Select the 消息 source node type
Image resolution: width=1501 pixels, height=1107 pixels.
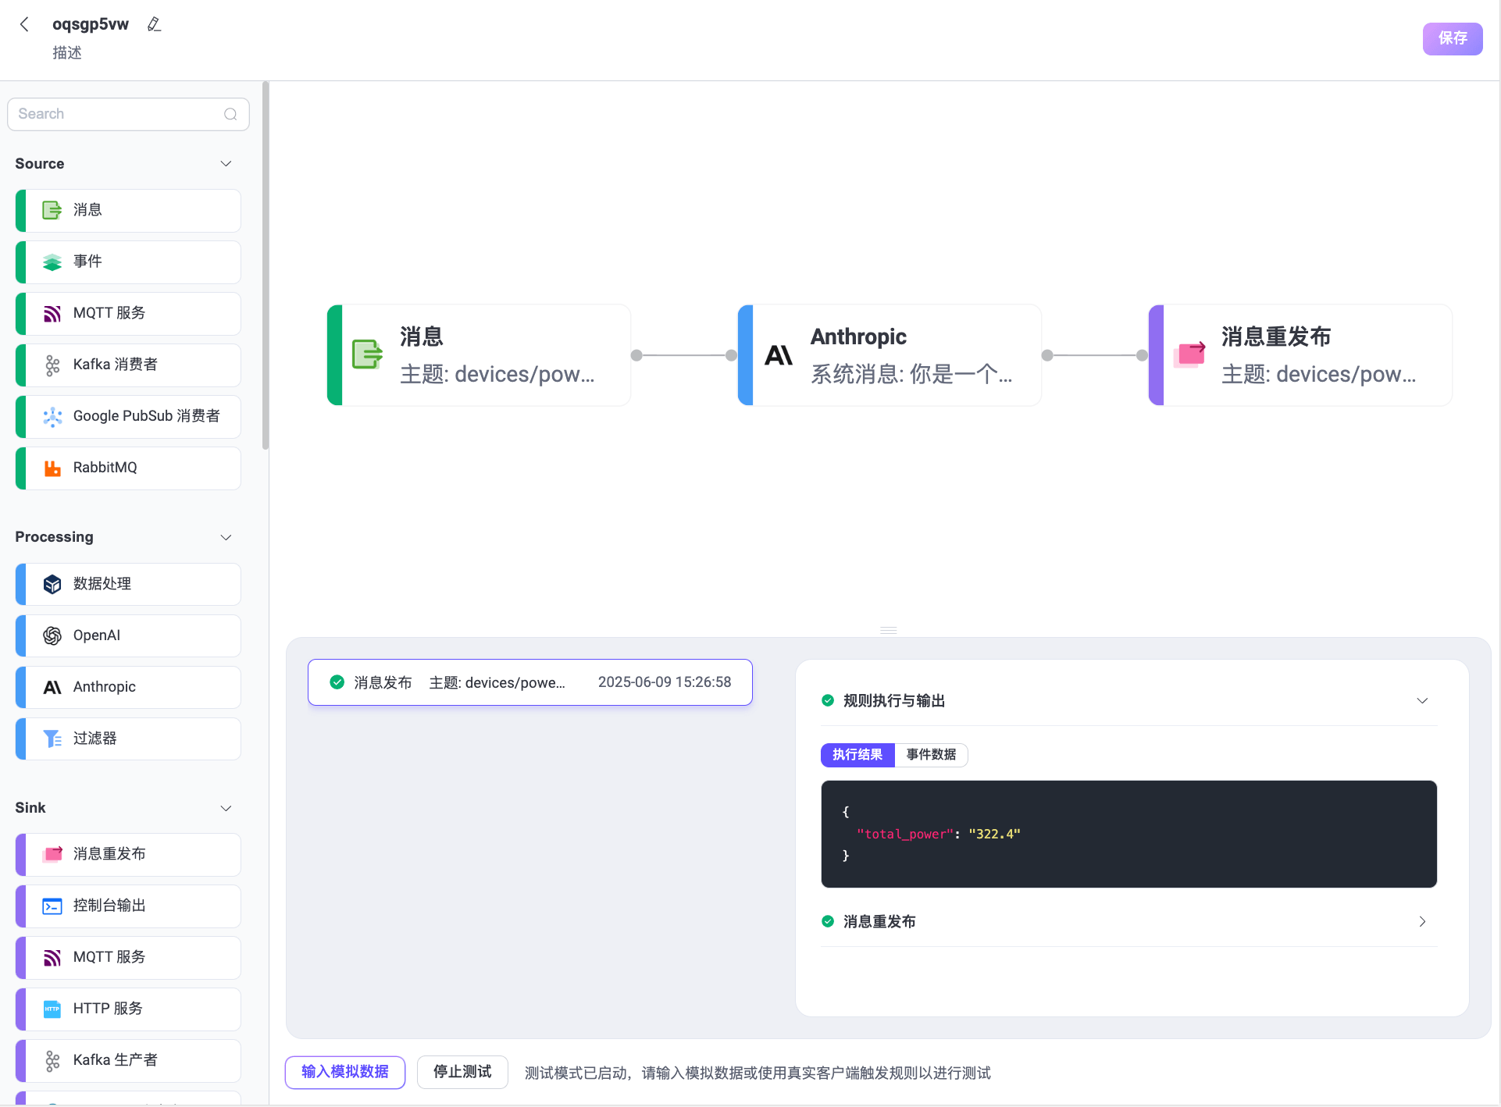click(x=87, y=210)
